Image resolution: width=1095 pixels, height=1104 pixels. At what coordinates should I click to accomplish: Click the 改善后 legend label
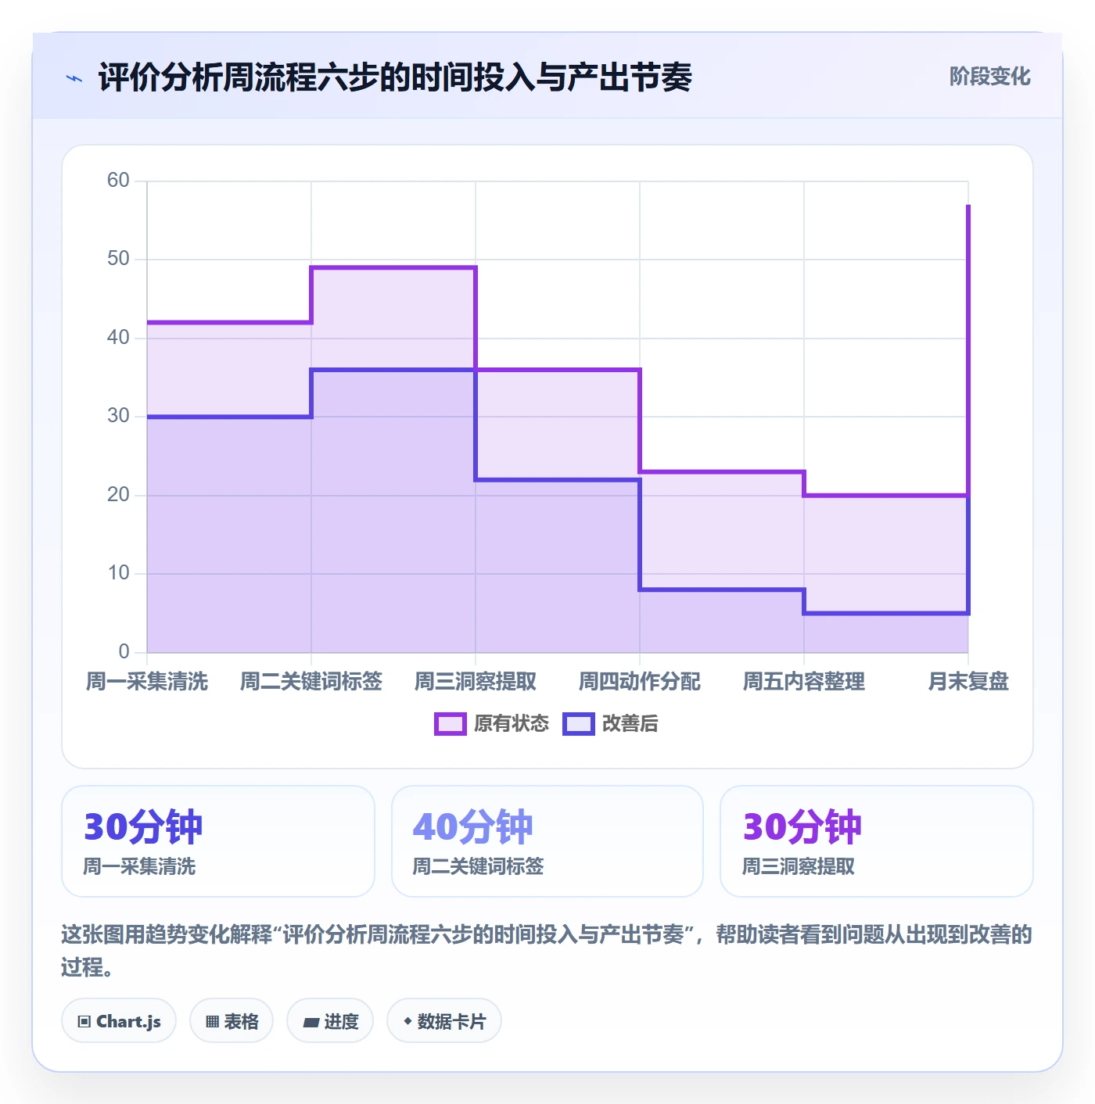coord(630,724)
